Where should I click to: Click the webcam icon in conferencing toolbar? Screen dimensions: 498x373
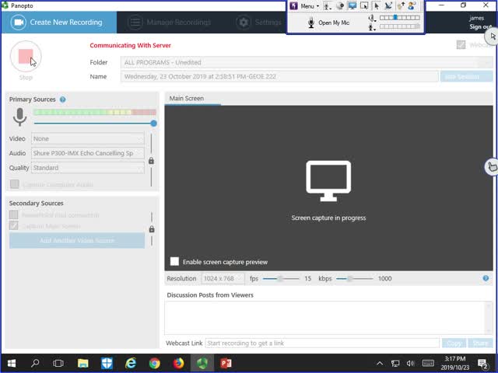(x=340, y=6)
